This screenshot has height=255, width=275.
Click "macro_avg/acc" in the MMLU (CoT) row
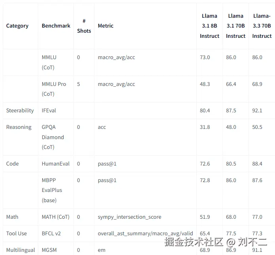[x=116, y=58]
